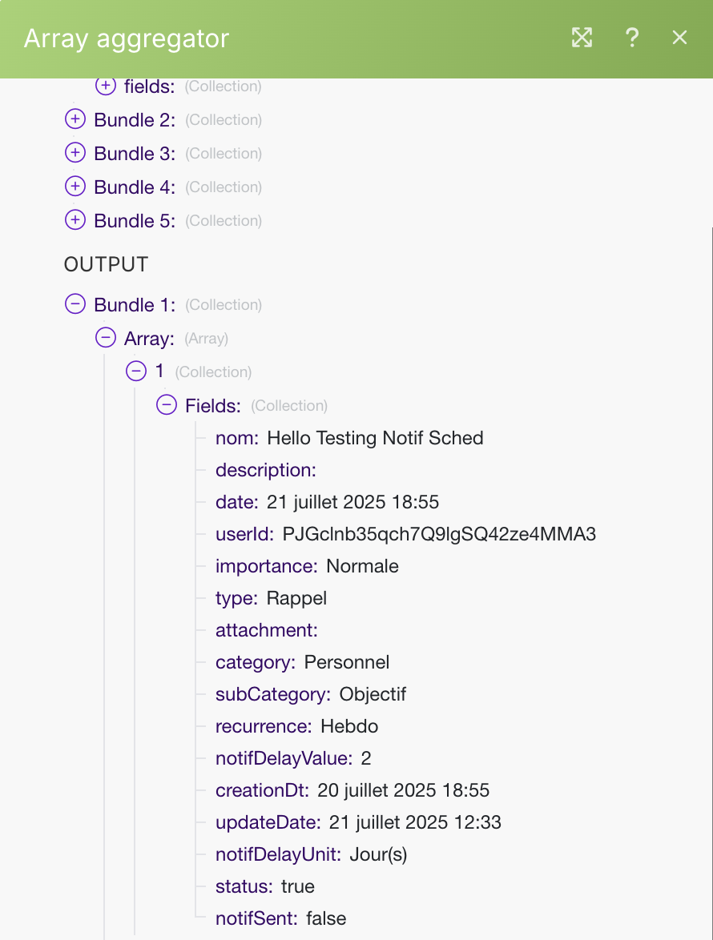Viewport: 713px width, 940px height.
Task: Click the notifSent false value
Action: click(326, 918)
